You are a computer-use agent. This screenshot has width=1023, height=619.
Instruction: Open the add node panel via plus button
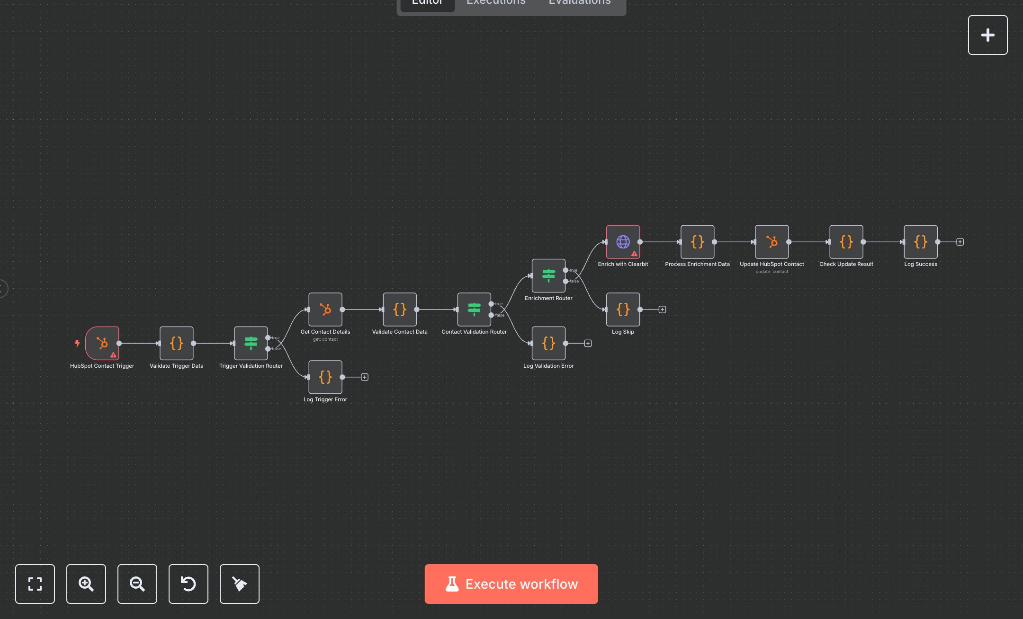coord(987,35)
